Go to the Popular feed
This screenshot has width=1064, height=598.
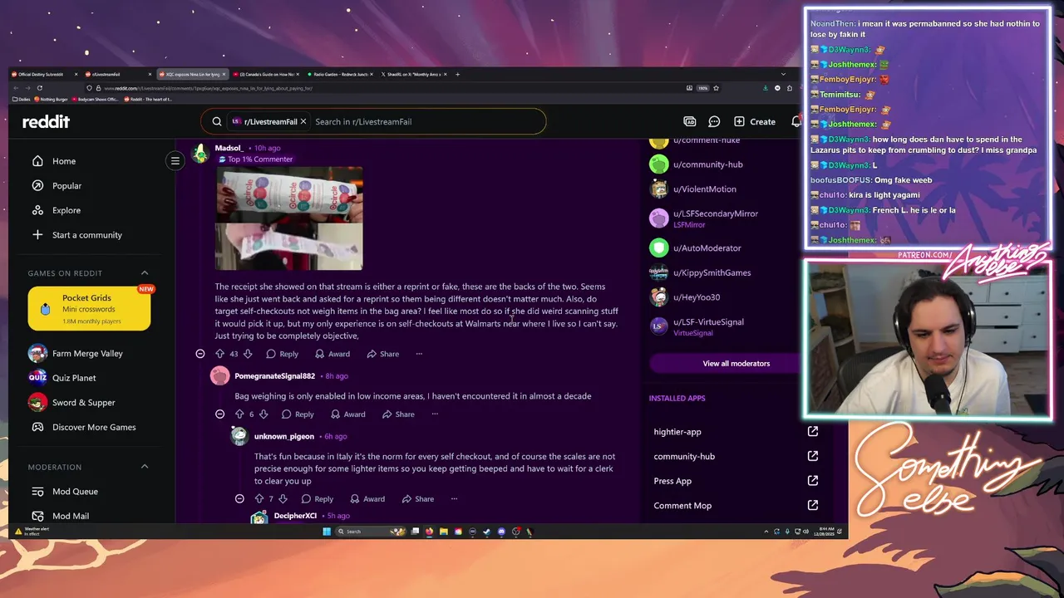(66, 186)
